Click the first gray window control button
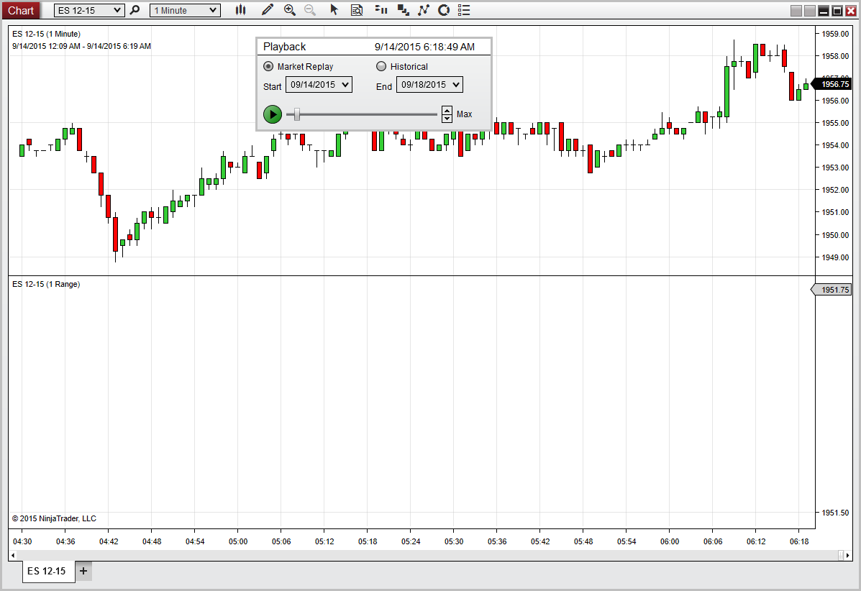 796,11
